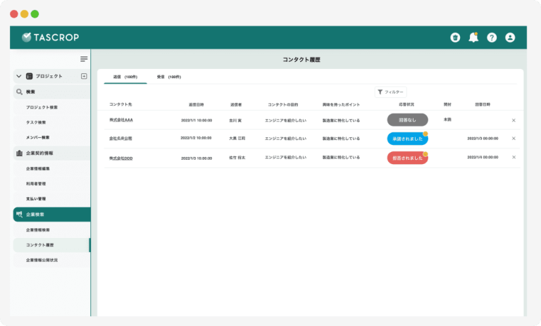Screen dimensions: 541x326
Task: Collapse the プロジェクト section chevron
Action: click(x=18, y=76)
